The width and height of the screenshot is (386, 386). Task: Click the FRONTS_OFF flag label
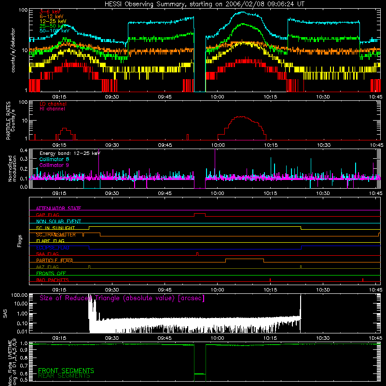click(51, 273)
